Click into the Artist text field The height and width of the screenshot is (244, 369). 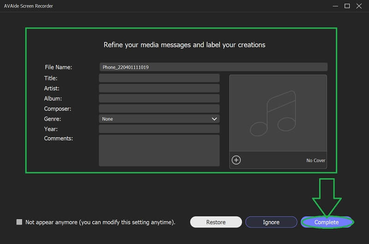click(159, 88)
